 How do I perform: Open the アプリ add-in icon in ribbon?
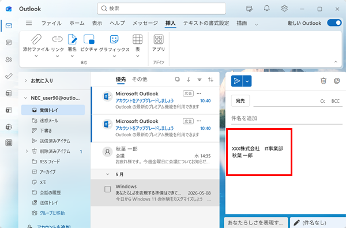[x=159, y=39]
